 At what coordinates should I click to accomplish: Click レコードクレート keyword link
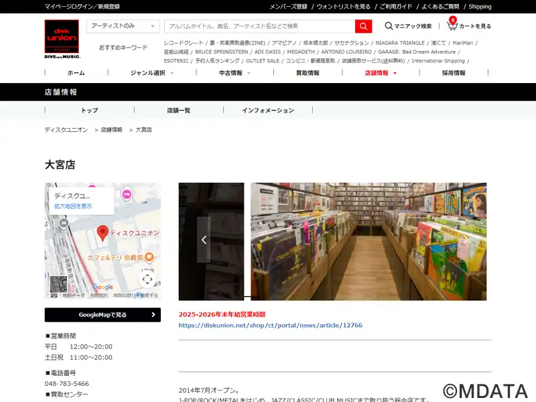coord(184,43)
